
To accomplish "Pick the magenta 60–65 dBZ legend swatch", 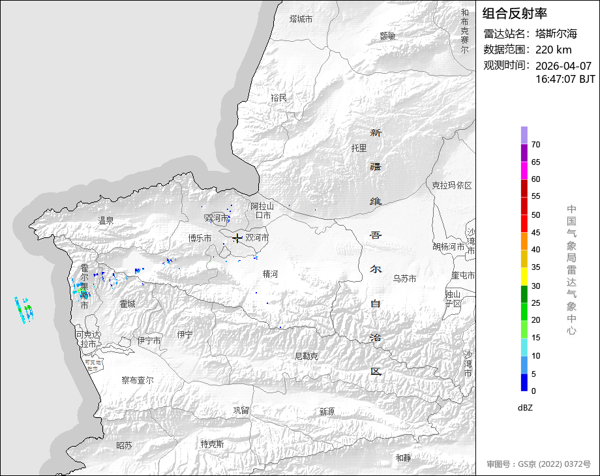I will click(x=524, y=170).
